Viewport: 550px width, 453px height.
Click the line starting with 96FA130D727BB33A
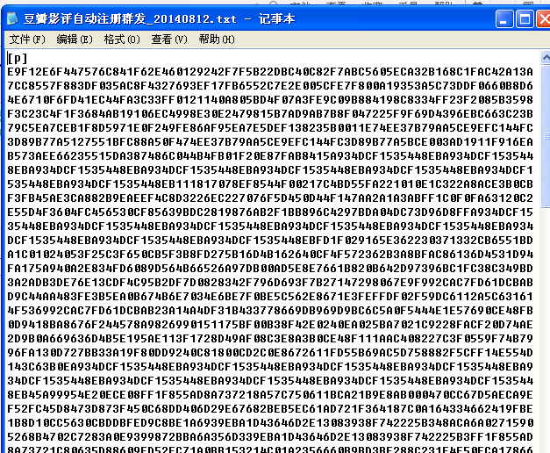coord(270,353)
